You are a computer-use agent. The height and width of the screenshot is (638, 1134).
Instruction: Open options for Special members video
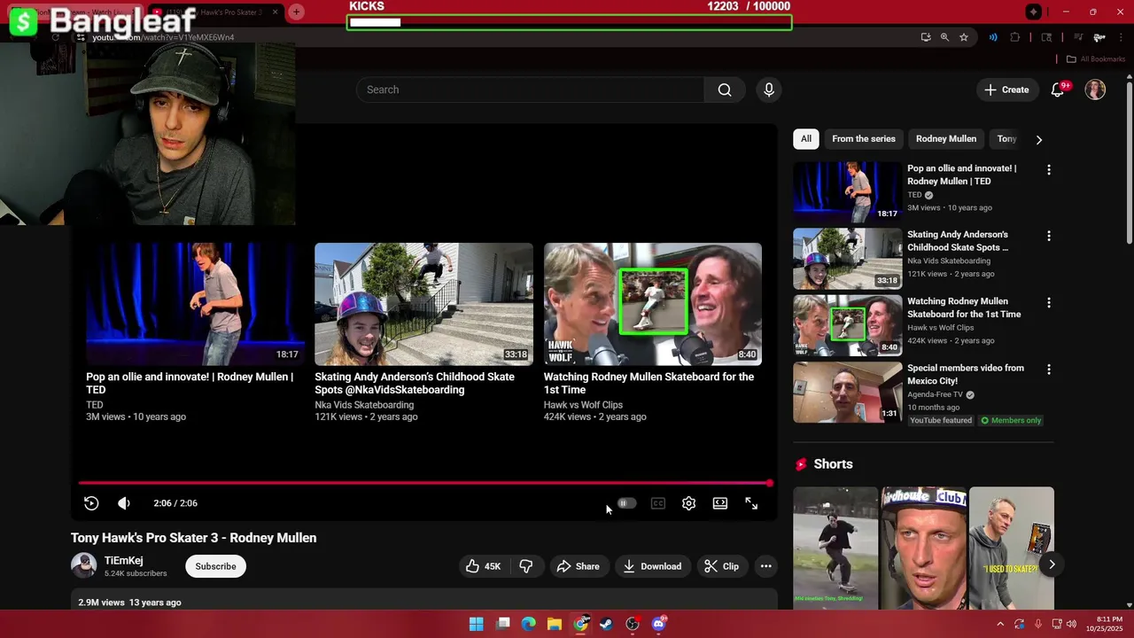[1049, 369]
